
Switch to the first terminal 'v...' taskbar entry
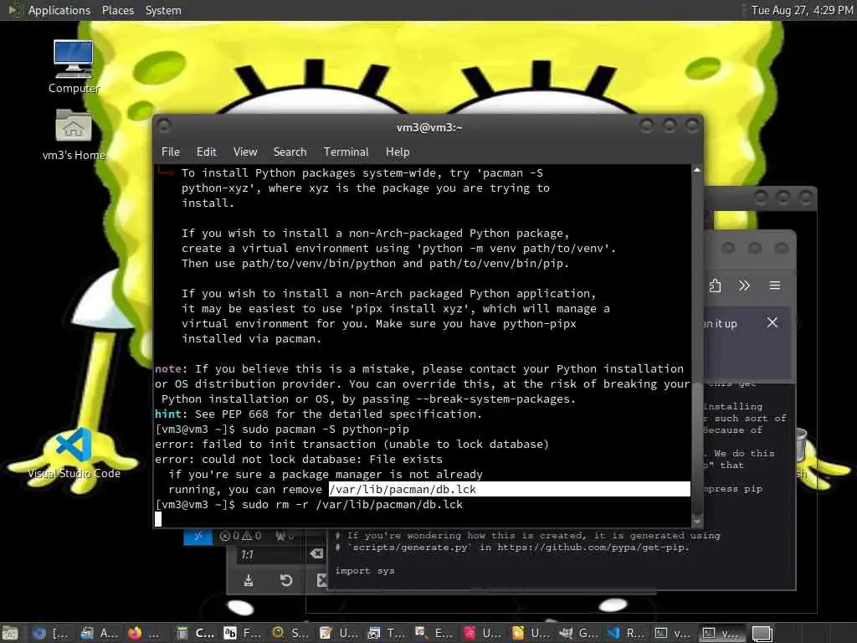tap(673, 633)
